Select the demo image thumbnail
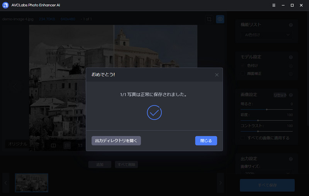This screenshot has width=309, height=196. coord(32,182)
